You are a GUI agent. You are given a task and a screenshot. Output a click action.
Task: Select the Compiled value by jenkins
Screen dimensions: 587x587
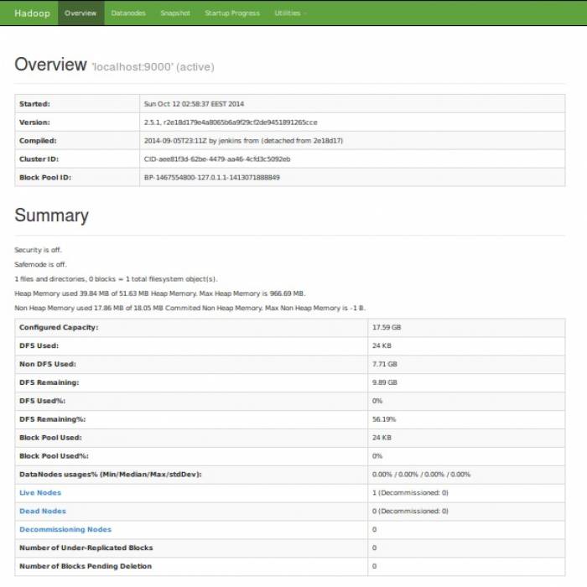tap(243, 140)
